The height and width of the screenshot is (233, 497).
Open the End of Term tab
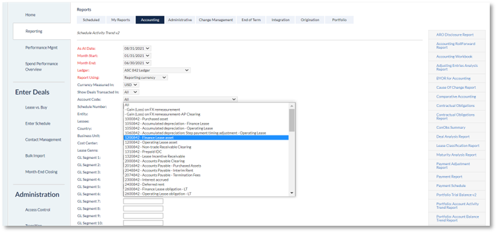[251, 20]
